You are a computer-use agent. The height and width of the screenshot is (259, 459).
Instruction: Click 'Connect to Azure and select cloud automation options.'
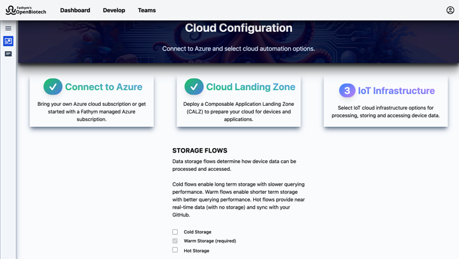(238, 48)
